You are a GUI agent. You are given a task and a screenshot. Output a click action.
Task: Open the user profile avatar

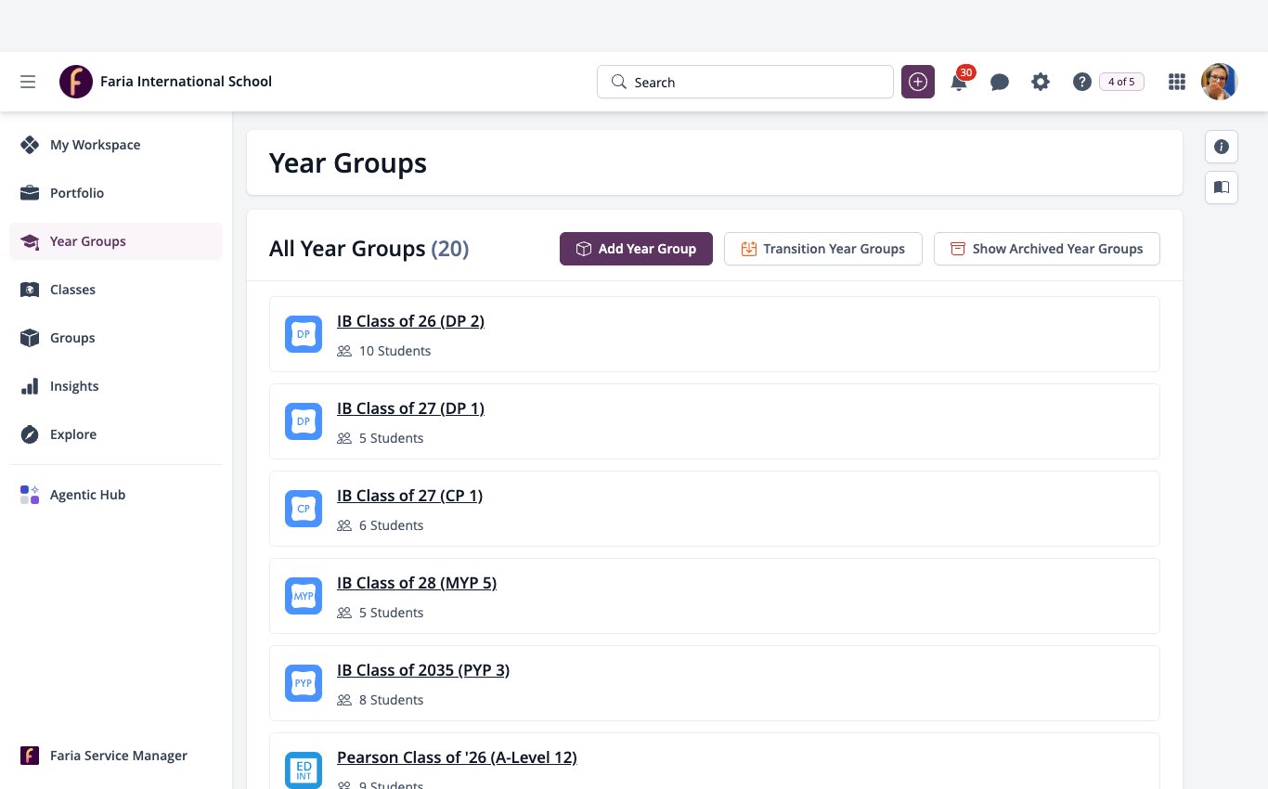(1220, 82)
